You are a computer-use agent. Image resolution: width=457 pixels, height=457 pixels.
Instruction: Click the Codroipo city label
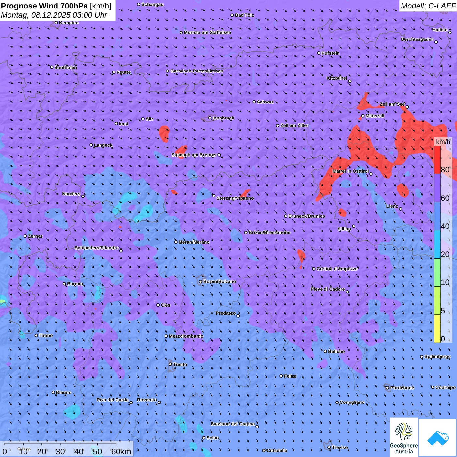point(446,387)
